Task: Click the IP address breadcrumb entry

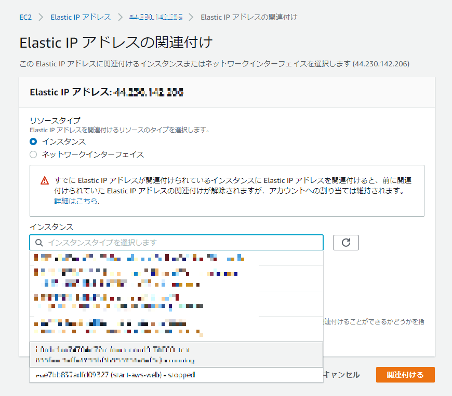Action: click(154, 17)
